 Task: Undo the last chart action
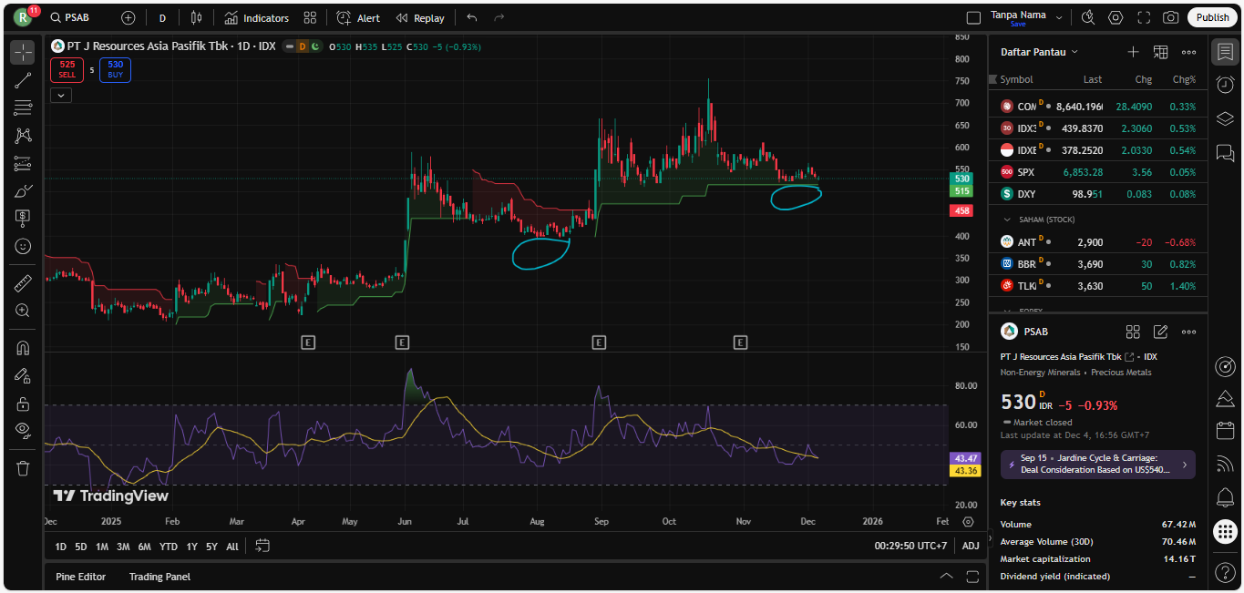coord(471,17)
